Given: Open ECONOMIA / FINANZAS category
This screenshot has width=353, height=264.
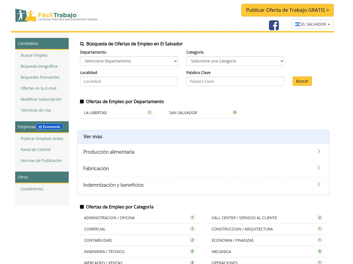Looking at the screenshot, I should (267, 240).
